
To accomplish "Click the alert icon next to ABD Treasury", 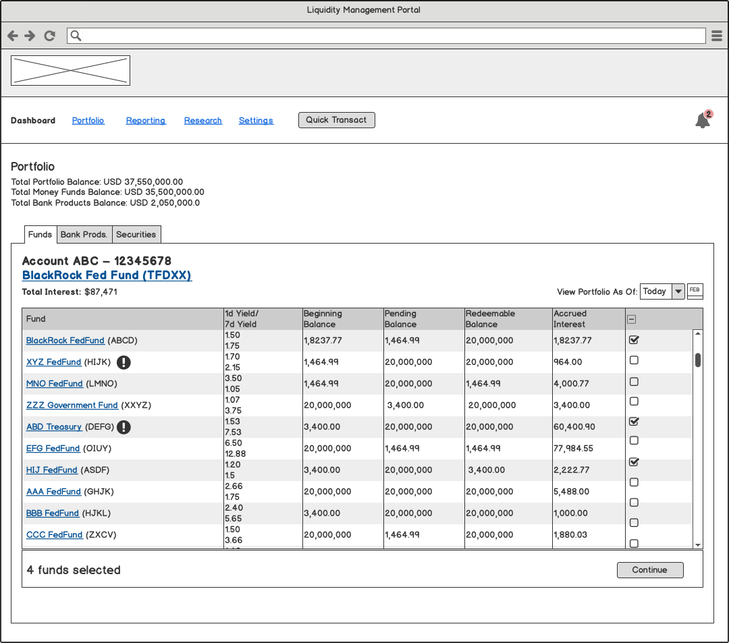I will (x=124, y=427).
